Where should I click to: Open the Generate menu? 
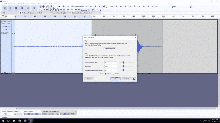coord(33,4)
